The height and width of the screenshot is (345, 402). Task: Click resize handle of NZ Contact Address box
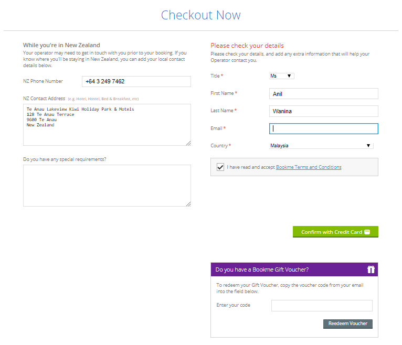point(188,143)
